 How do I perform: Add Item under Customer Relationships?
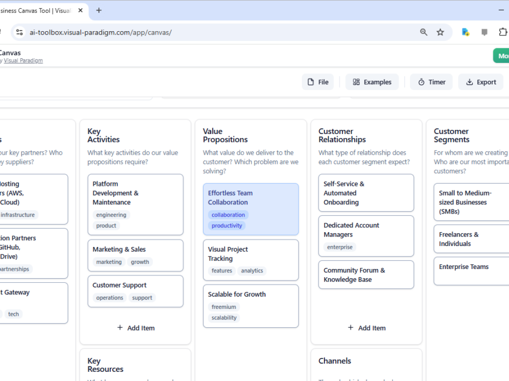coord(366,328)
